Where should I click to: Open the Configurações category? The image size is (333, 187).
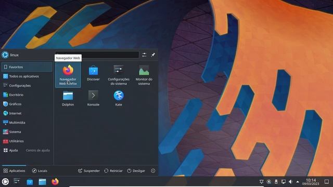click(27, 85)
